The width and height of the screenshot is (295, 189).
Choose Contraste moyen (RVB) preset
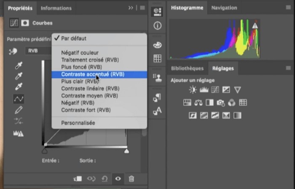pyautogui.click(x=99, y=96)
